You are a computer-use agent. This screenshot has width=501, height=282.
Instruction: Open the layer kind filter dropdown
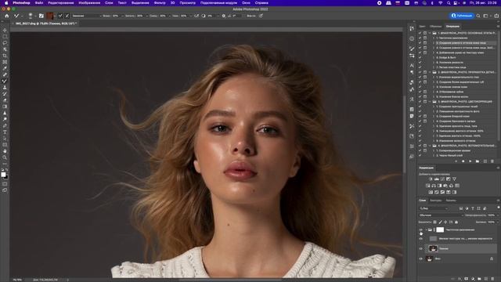click(434, 208)
